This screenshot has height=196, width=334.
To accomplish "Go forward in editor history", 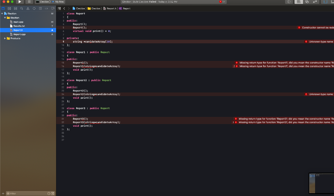I will coord(68,8).
